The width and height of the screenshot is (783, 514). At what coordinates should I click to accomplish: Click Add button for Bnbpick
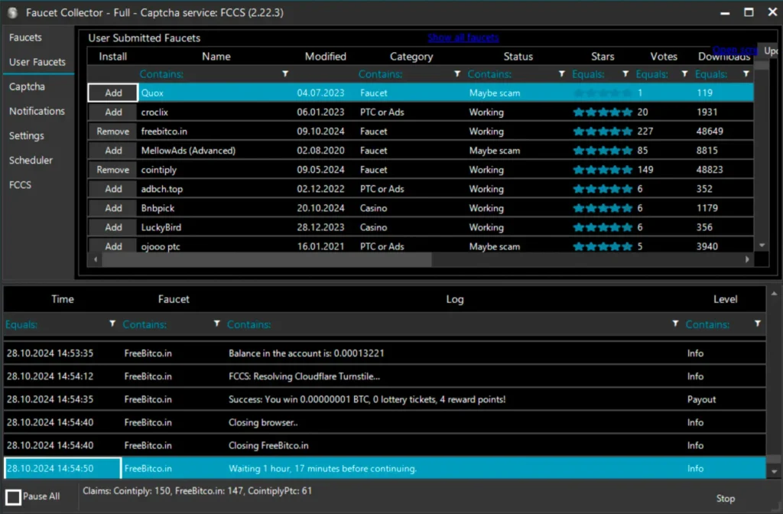coord(113,208)
